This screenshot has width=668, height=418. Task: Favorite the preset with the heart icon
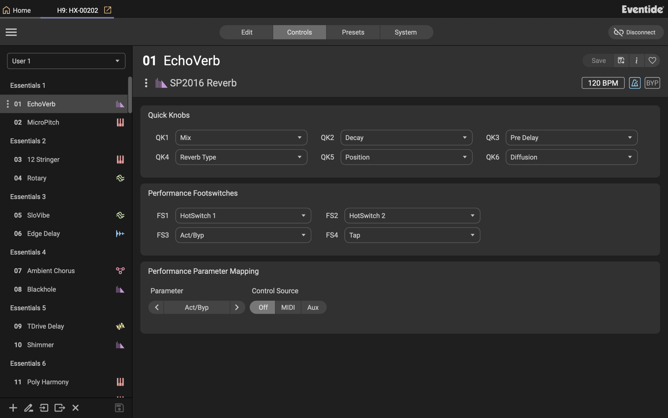click(x=652, y=60)
